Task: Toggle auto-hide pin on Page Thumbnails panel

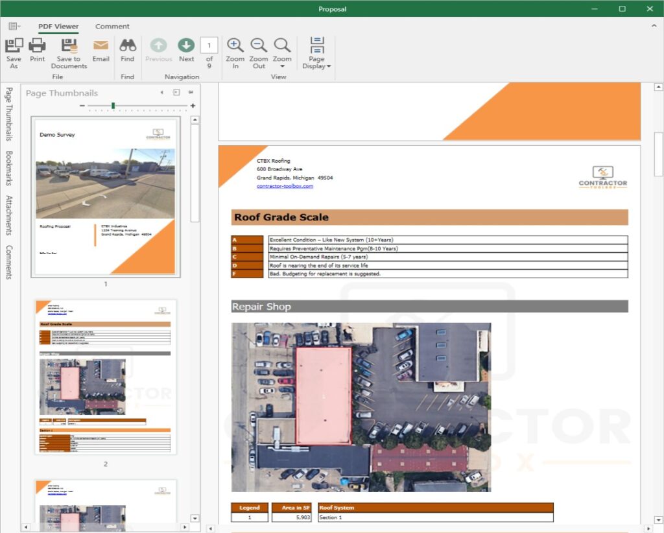Action: pos(191,93)
